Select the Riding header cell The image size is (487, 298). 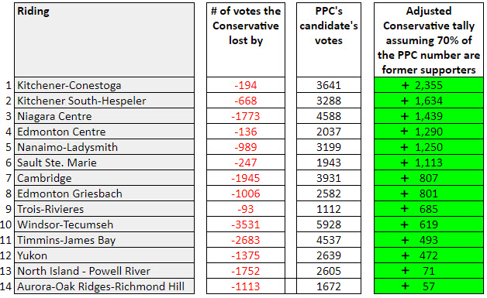104,40
